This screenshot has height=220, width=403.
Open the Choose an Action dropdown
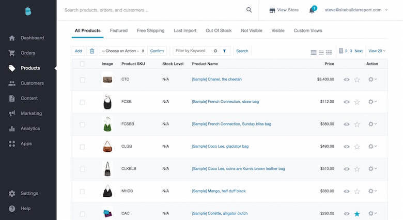(x=122, y=51)
